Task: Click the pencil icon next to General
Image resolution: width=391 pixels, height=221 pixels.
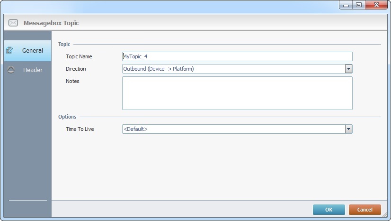Action: coord(9,50)
